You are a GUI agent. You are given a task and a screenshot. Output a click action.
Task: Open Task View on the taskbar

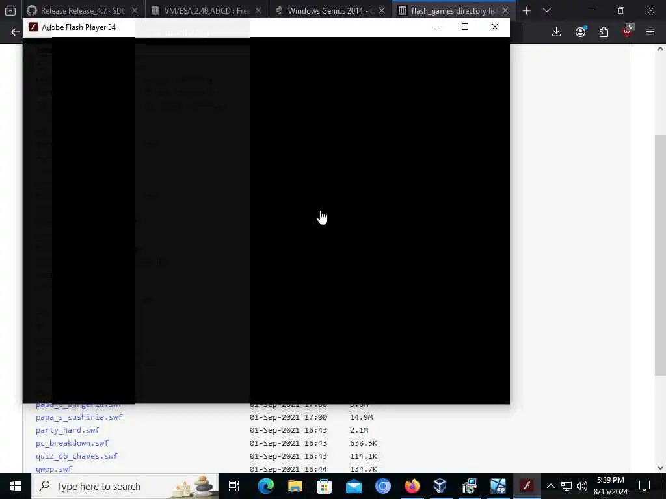click(234, 486)
